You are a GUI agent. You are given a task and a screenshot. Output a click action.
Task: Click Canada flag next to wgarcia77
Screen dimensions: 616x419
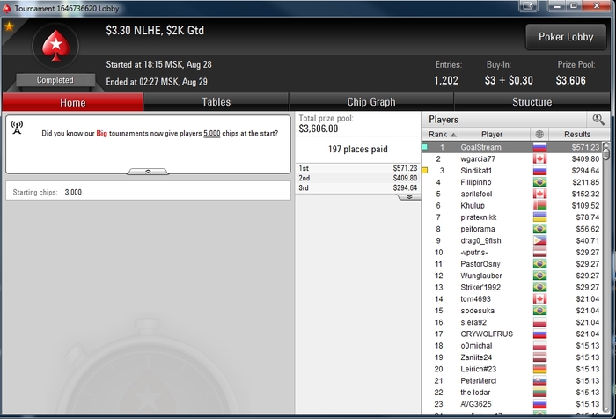pyautogui.click(x=539, y=158)
